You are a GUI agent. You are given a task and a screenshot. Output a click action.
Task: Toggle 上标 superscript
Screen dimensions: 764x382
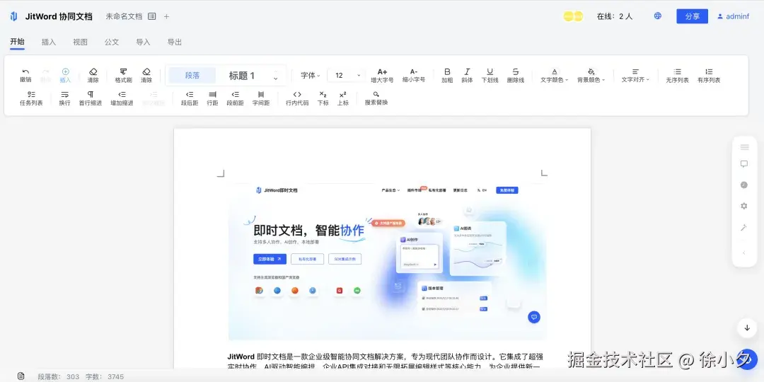tap(343, 98)
